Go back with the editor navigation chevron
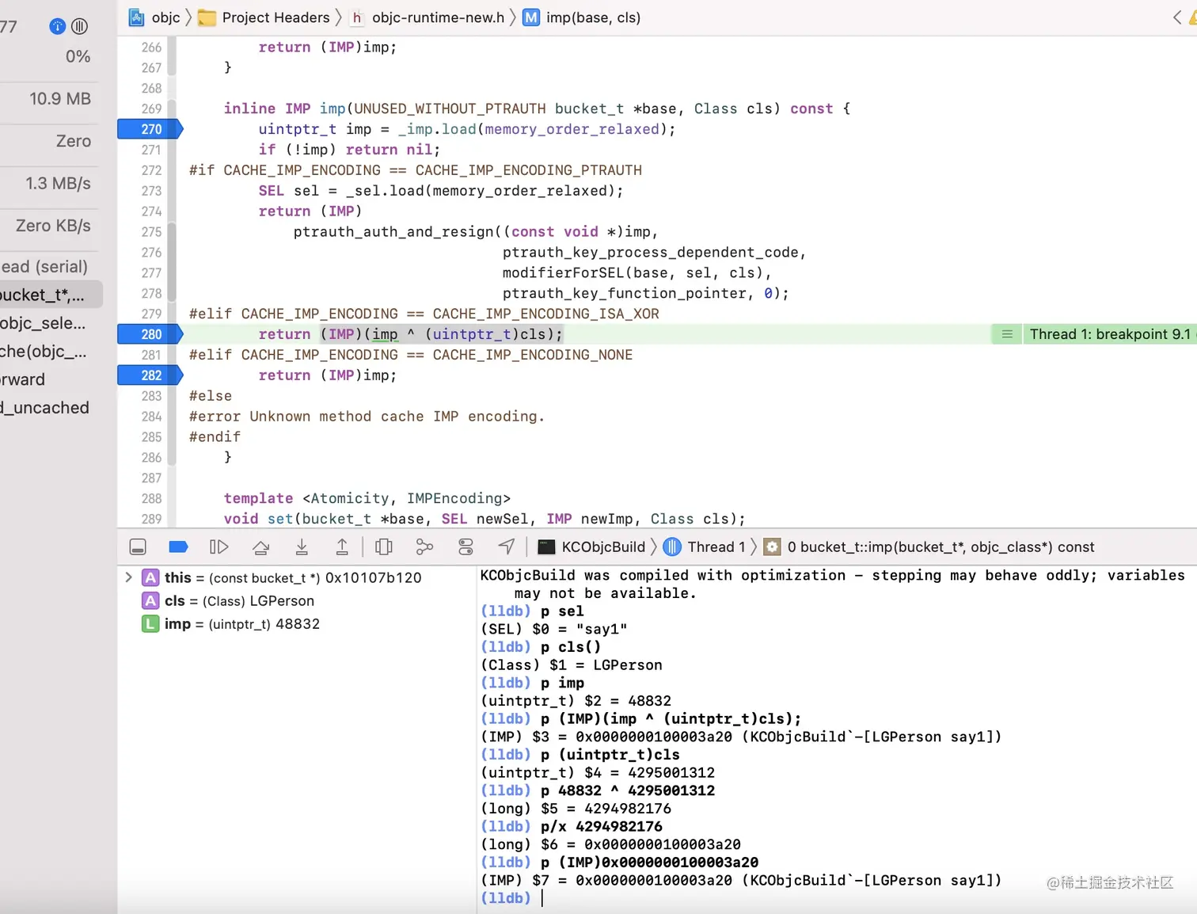Screen dimensions: 1197x914 point(1177,17)
